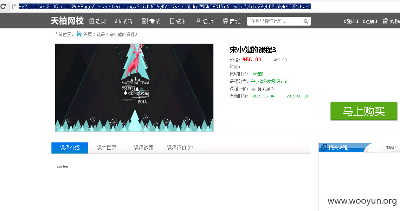This screenshot has height=211, width=400.
Task: Open 试听 in the navigation bar
Action: tap(124, 21)
